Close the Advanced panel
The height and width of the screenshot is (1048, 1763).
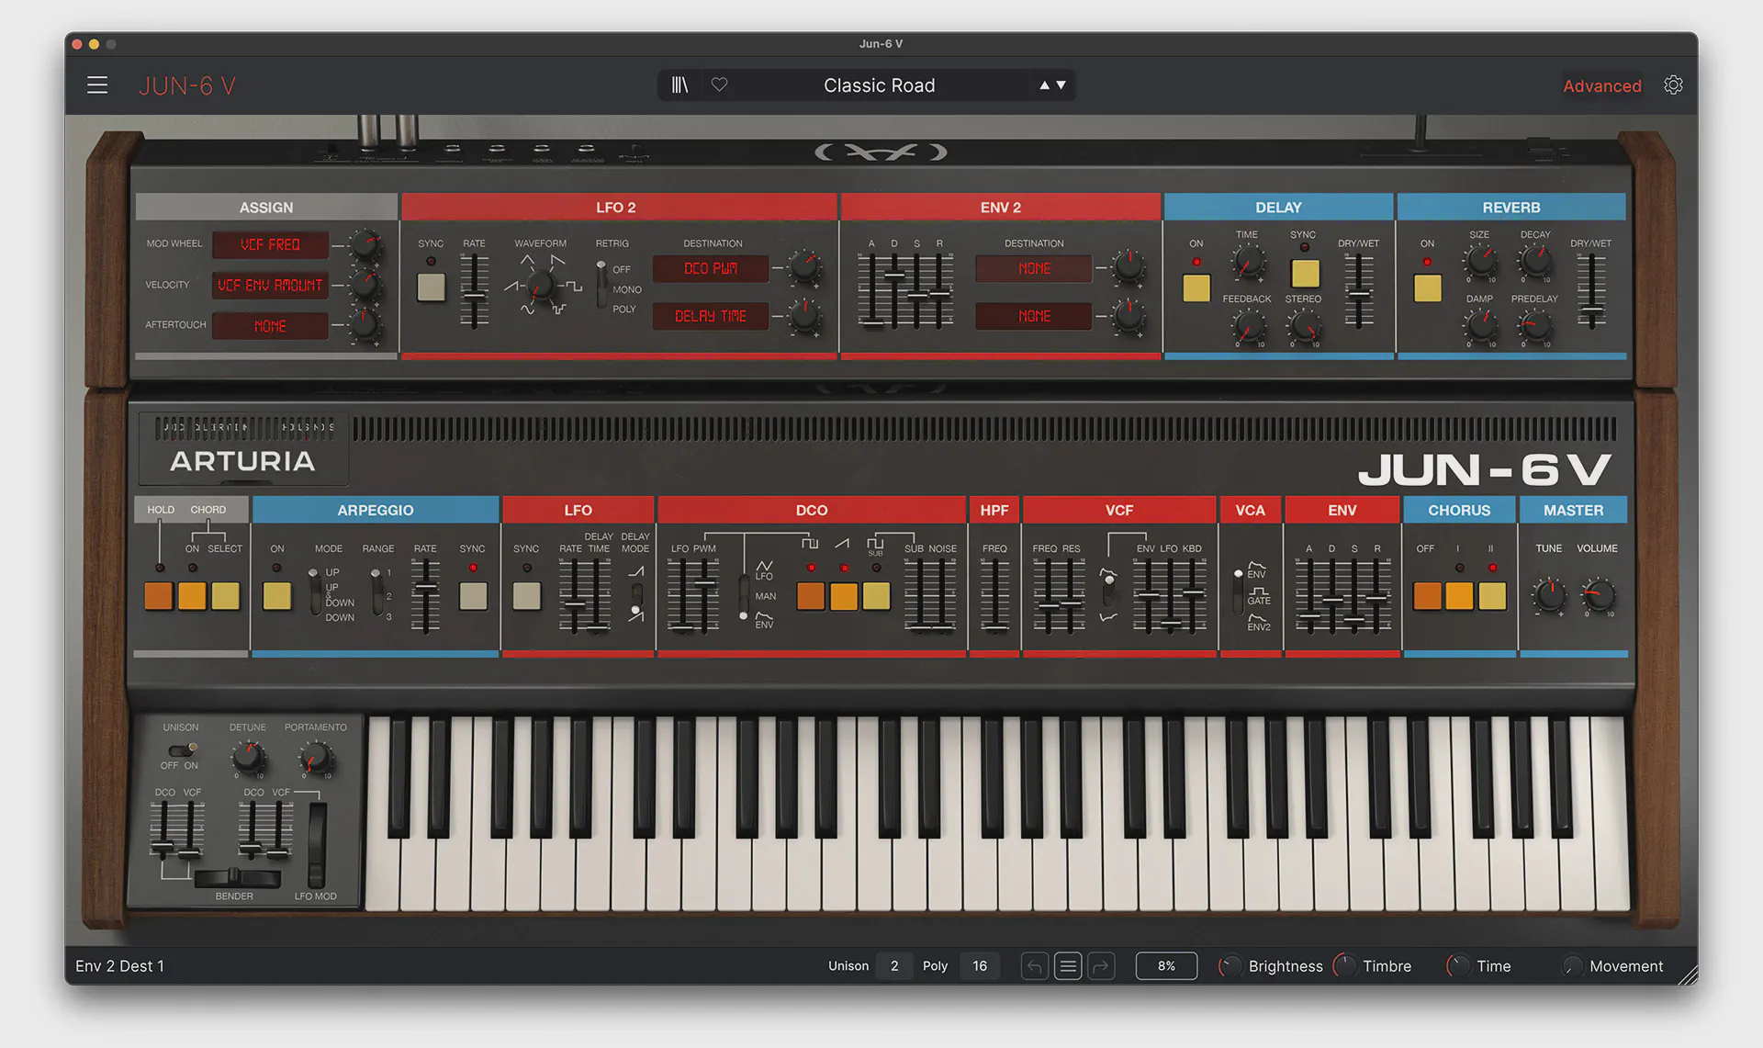click(1601, 85)
